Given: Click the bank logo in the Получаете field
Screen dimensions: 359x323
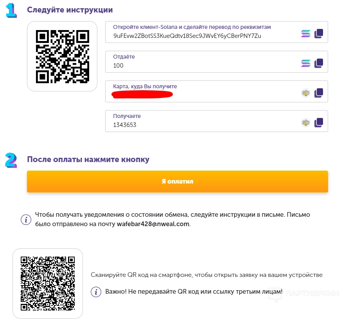Looking at the screenshot, I should (305, 123).
